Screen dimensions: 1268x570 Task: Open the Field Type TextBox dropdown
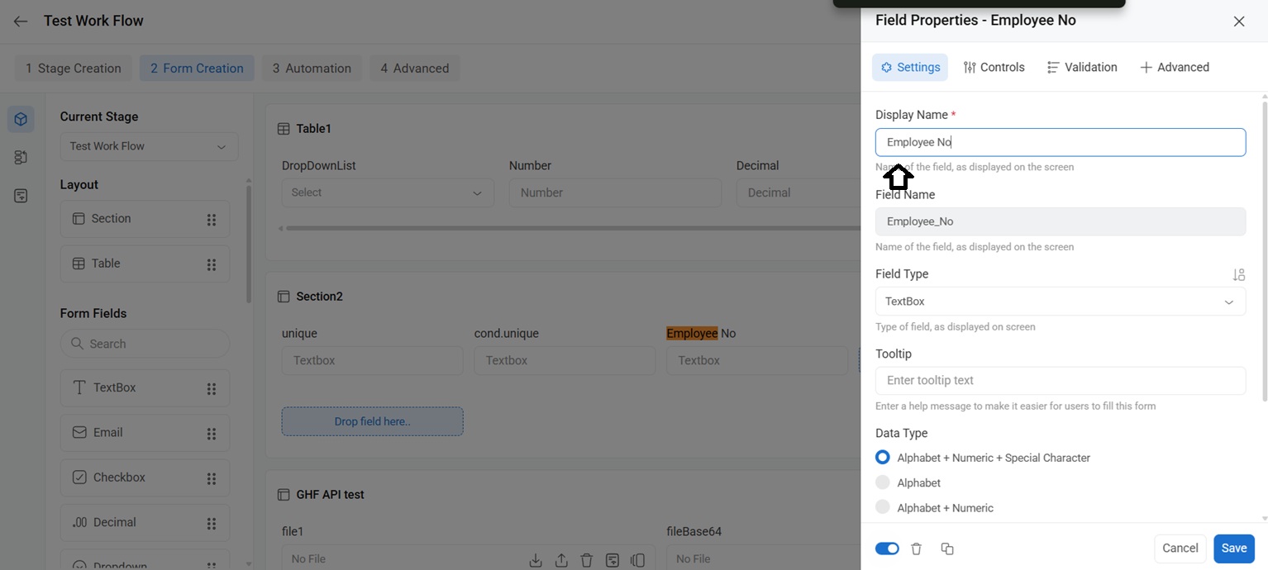(x=1060, y=302)
